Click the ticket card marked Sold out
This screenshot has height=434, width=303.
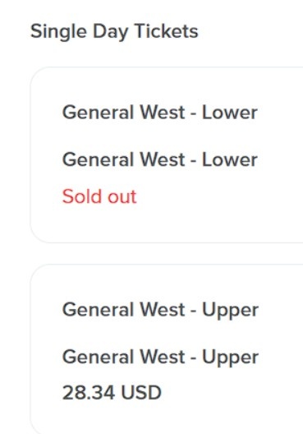pyautogui.click(x=167, y=155)
